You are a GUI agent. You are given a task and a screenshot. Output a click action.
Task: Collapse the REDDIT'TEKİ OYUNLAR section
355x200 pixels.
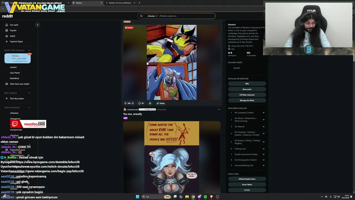pyautogui.click(x=29, y=50)
